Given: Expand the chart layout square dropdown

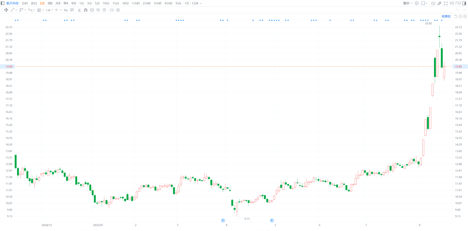Looking at the screenshot, I should click(424, 3).
